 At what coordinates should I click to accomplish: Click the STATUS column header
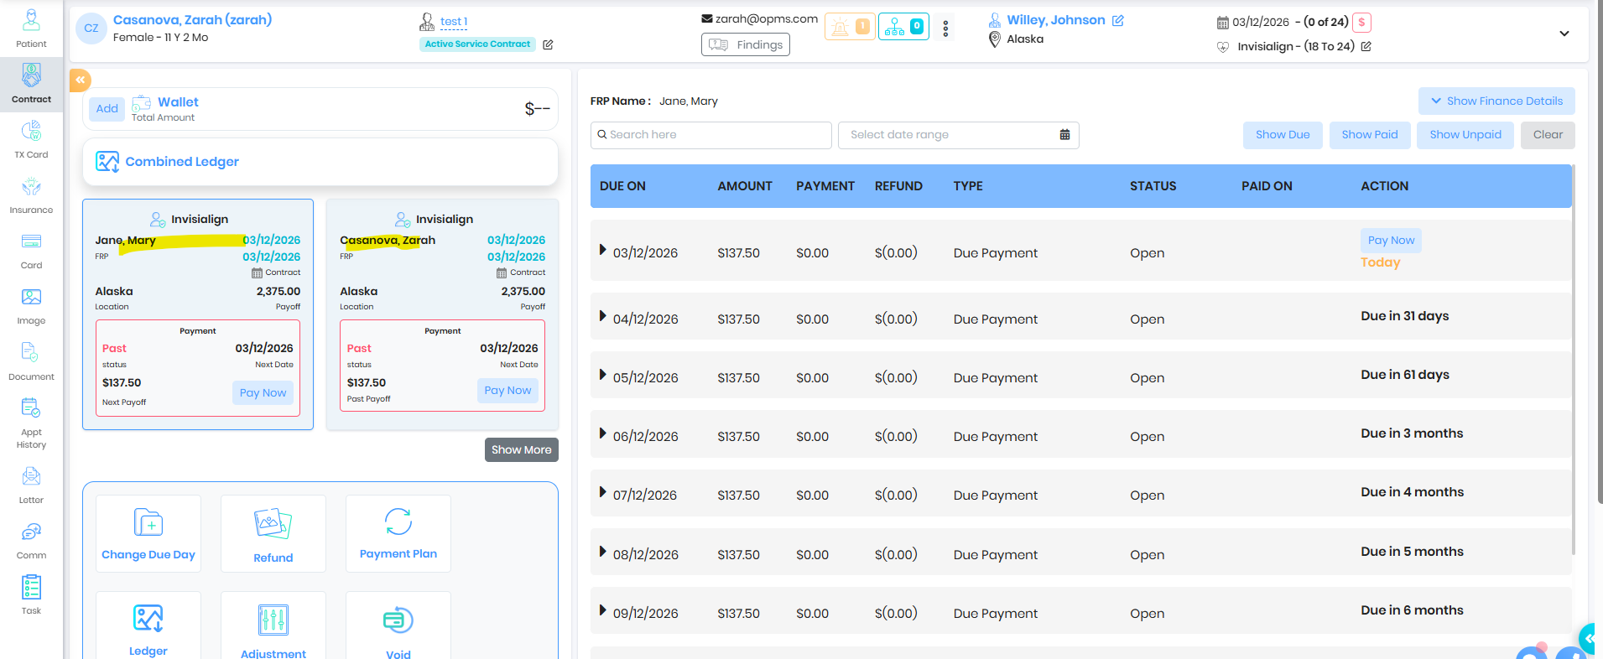pos(1153,186)
